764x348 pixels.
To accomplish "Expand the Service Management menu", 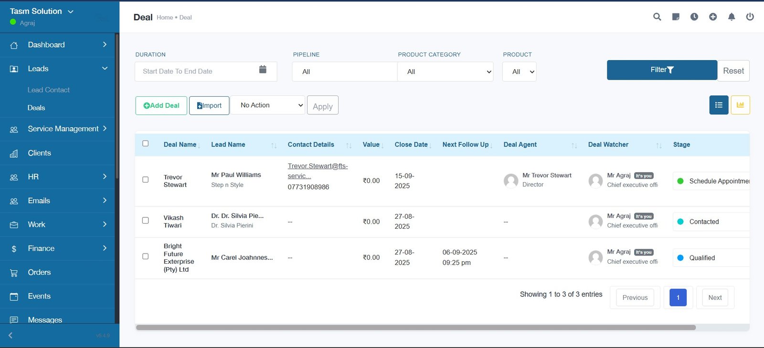I will pyautogui.click(x=63, y=129).
